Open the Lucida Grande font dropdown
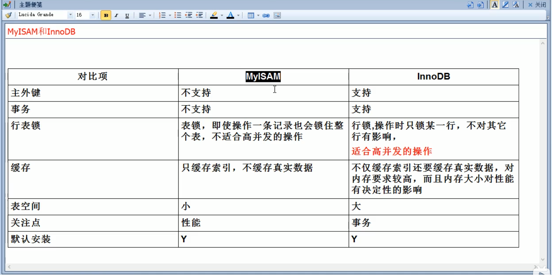The image size is (552, 275). (x=70, y=15)
